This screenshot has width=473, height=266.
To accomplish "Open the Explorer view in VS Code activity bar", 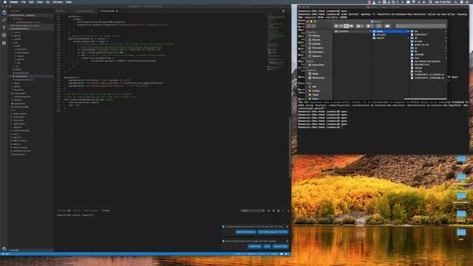I will pyautogui.click(x=4, y=13).
